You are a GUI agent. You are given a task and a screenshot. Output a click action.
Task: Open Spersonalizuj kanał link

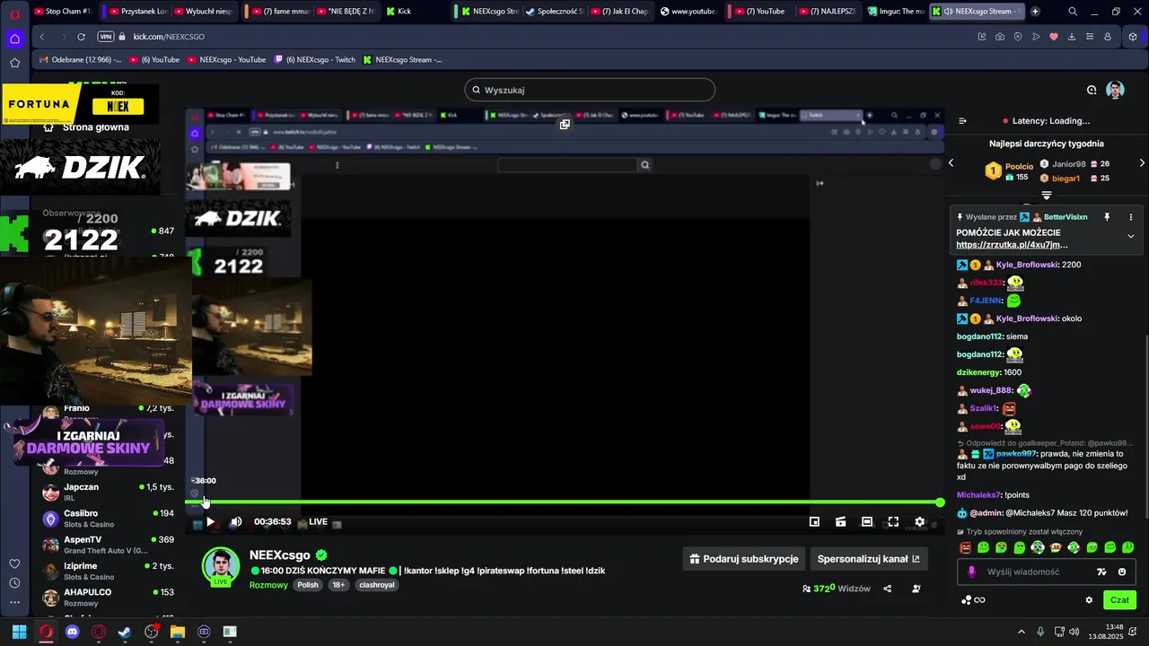tap(869, 559)
